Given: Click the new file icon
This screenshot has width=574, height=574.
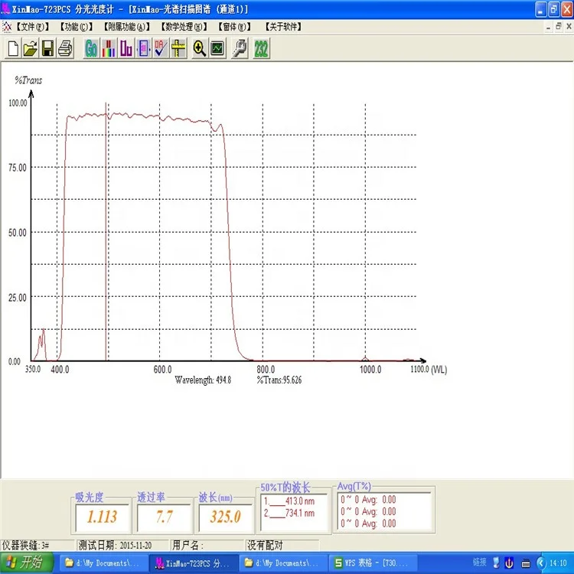Looking at the screenshot, I should coord(13,49).
